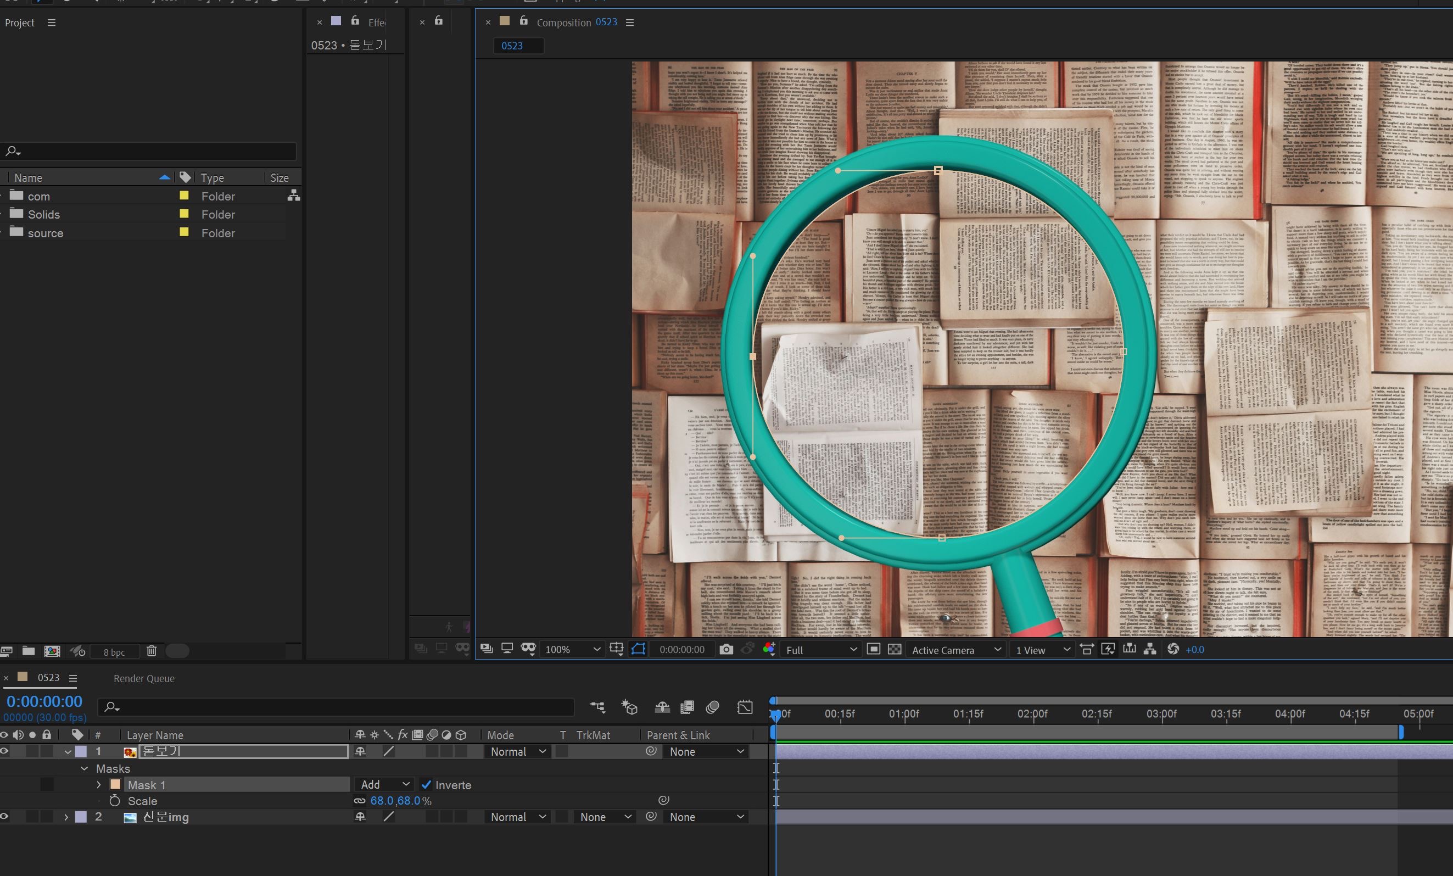Click the Mask 1 color swatch
Image resolution: width=1453 pixels, height=876 pixels.
115,785
